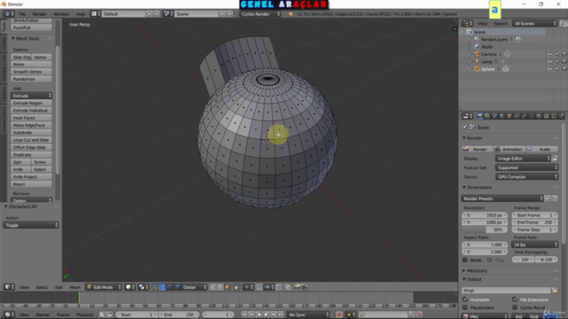The width and height of the screenshot is (568, 319).
Task: Toggle Sphere selectability arrow in outliner
Action: pos(557,69)
